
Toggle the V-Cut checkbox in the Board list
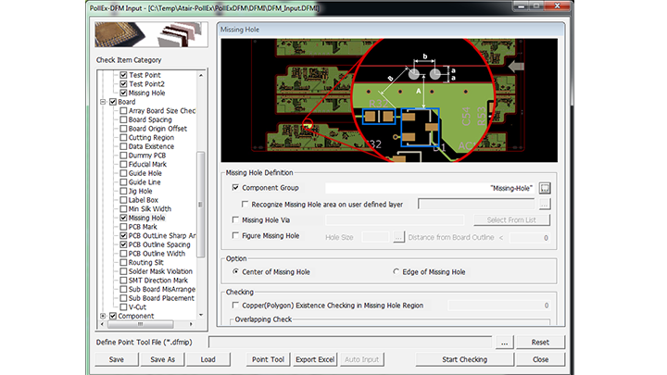123,306
